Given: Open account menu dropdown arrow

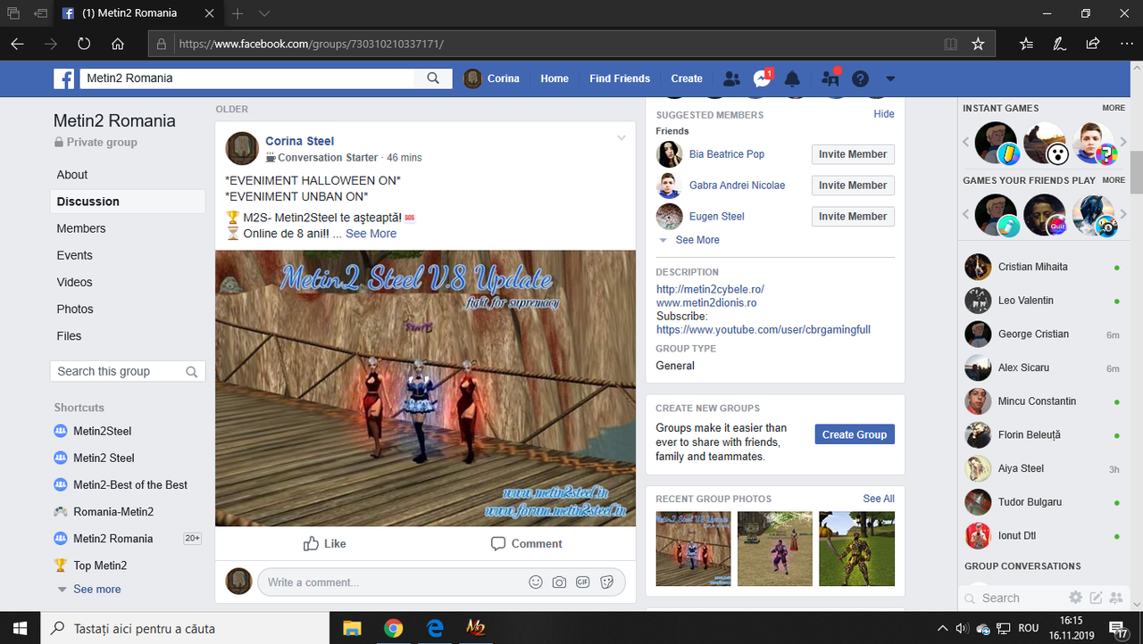Looking at the screenshot, I should pos(890,78).
